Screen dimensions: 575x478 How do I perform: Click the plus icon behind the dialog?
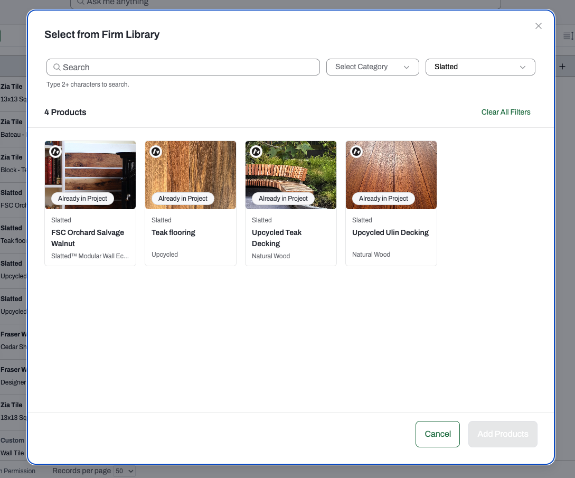562,67
